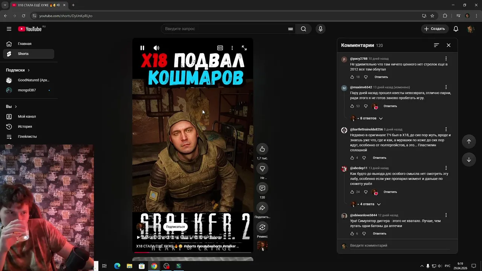482x271 pixels.
Task: Enter fullscreen mode for the Short
Action: click(244, 48)
